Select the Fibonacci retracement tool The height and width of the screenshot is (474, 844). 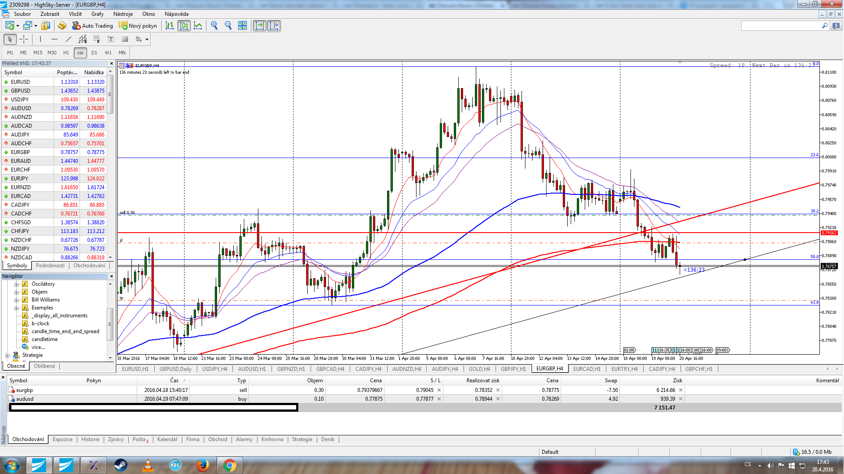[97, 39]
